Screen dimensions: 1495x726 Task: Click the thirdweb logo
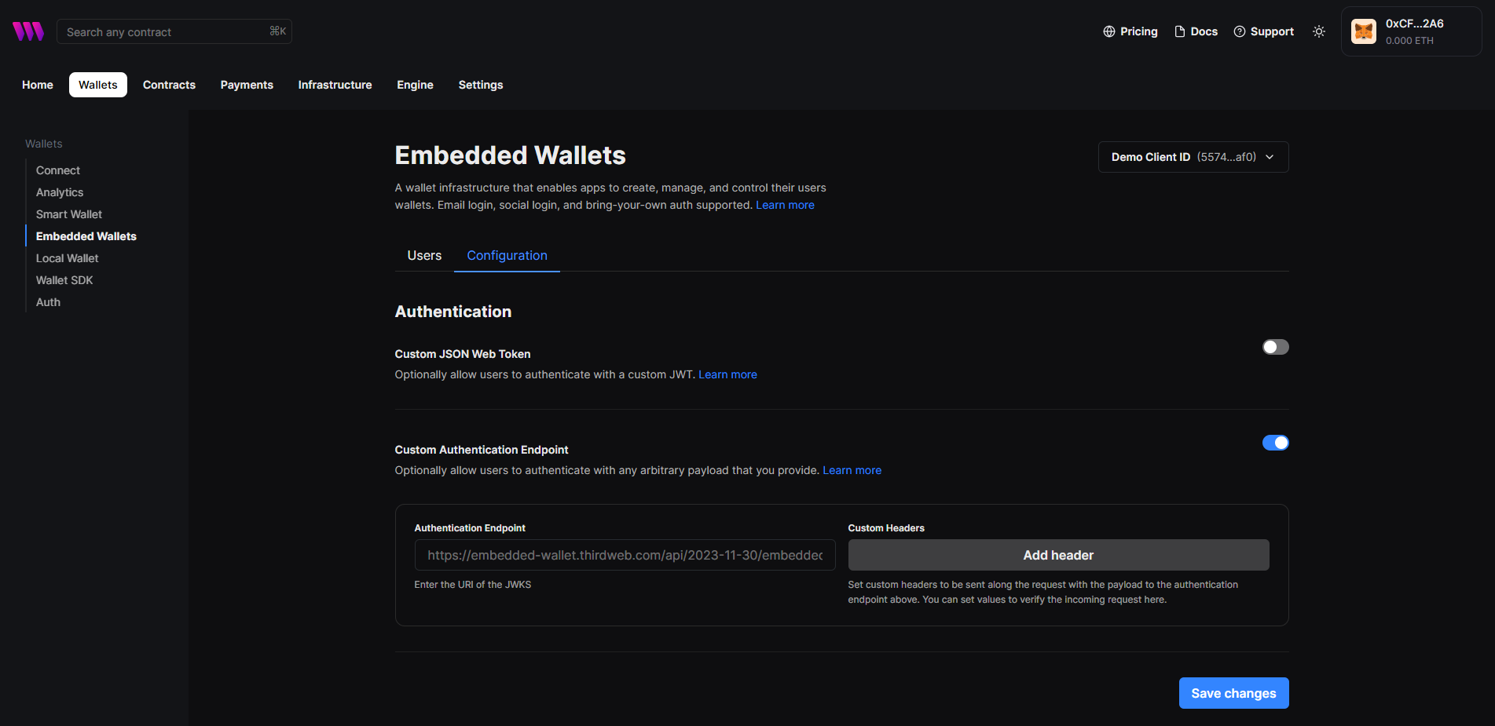[x=27, y=31]
